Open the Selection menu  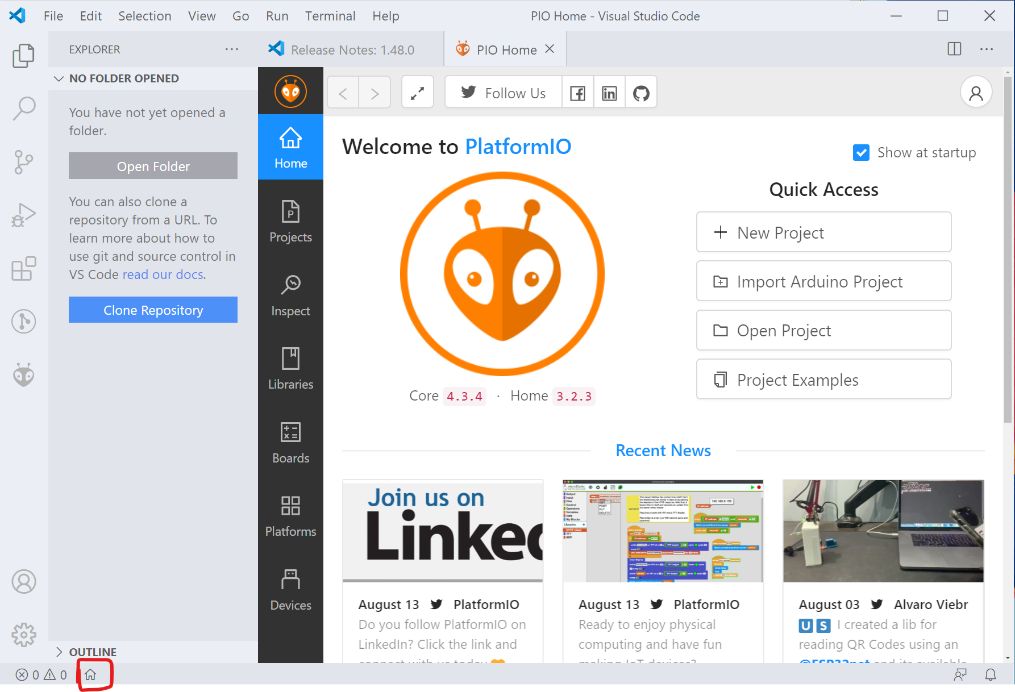click(x=145, y=16)
